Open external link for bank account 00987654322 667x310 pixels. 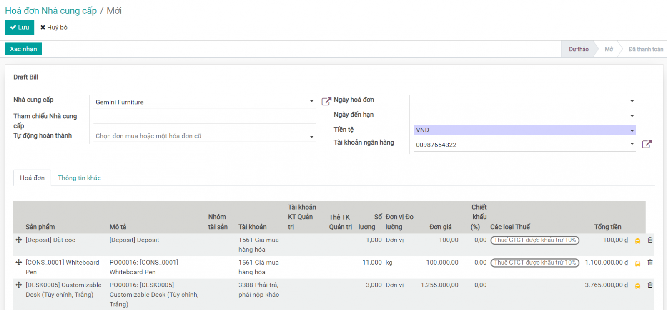(x=647, y=144)
